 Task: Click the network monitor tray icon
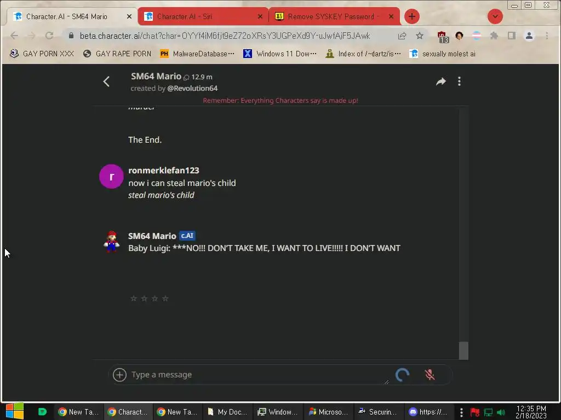pyautogui.click(x=488, y=412)
